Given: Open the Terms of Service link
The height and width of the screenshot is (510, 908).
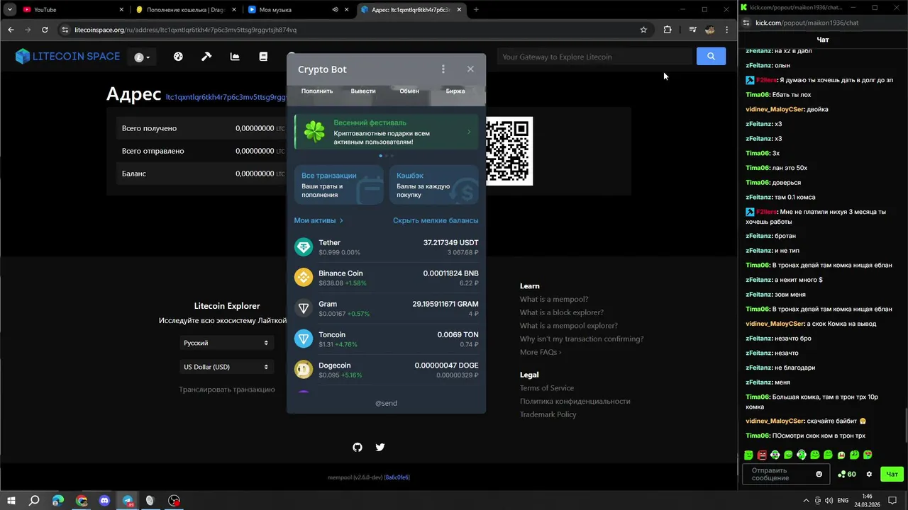Looking at the screenshot, I should [x=547, y=388].
